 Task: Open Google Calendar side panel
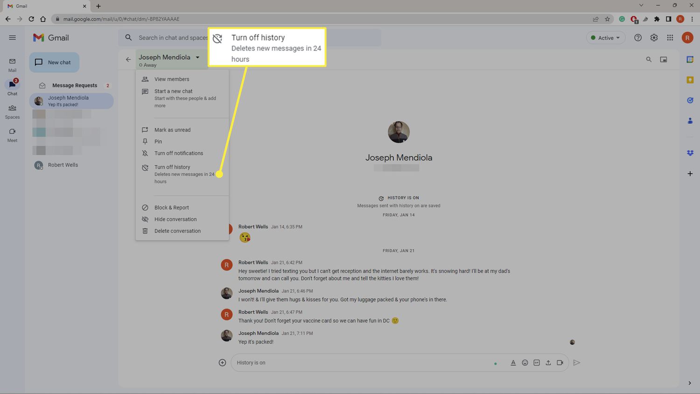point(690,59)
